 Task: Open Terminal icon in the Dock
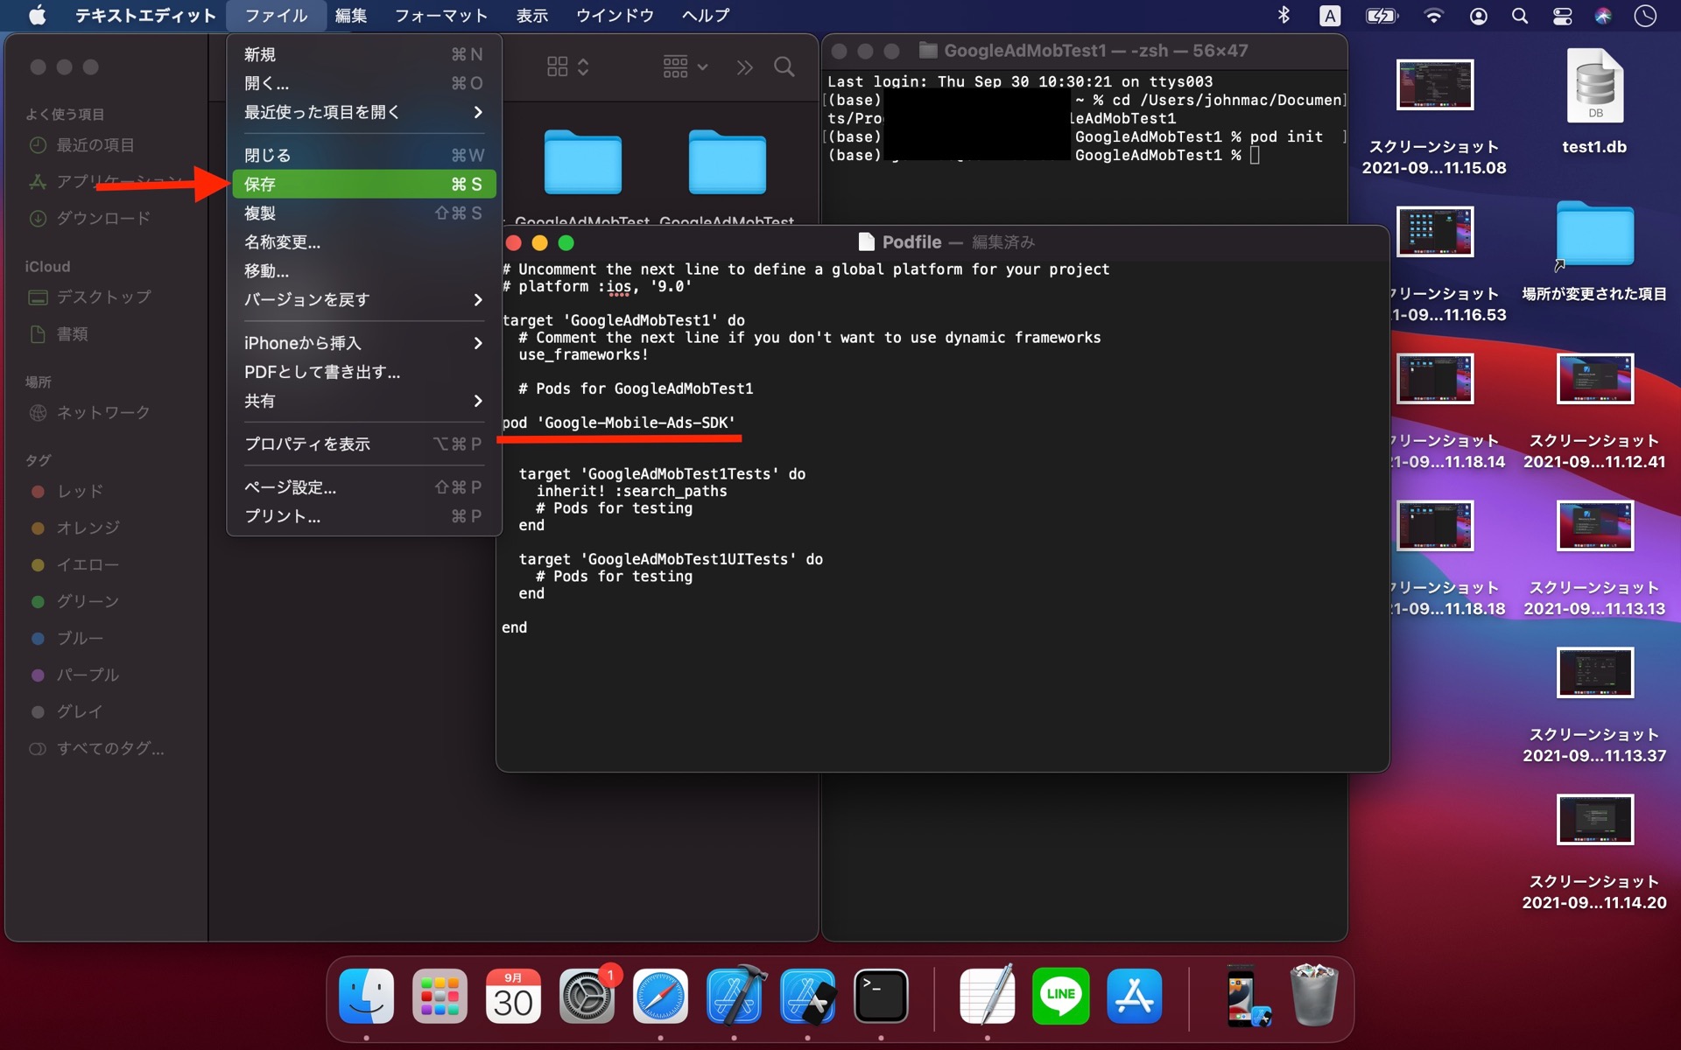(x=881, y=996)
